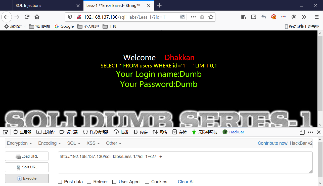Open the 性能 performance tab
Viewport: 323px width, 186px height.
tap(121, 132)
